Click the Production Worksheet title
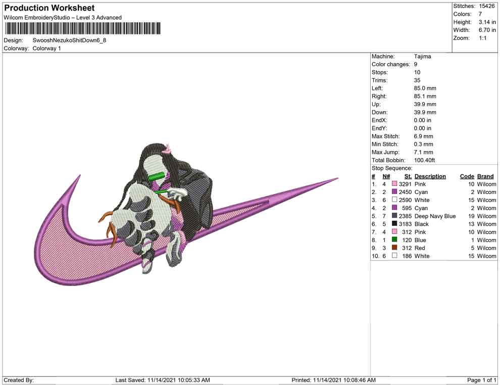Viewport: 500px width, 385px height. coord(49,8)
